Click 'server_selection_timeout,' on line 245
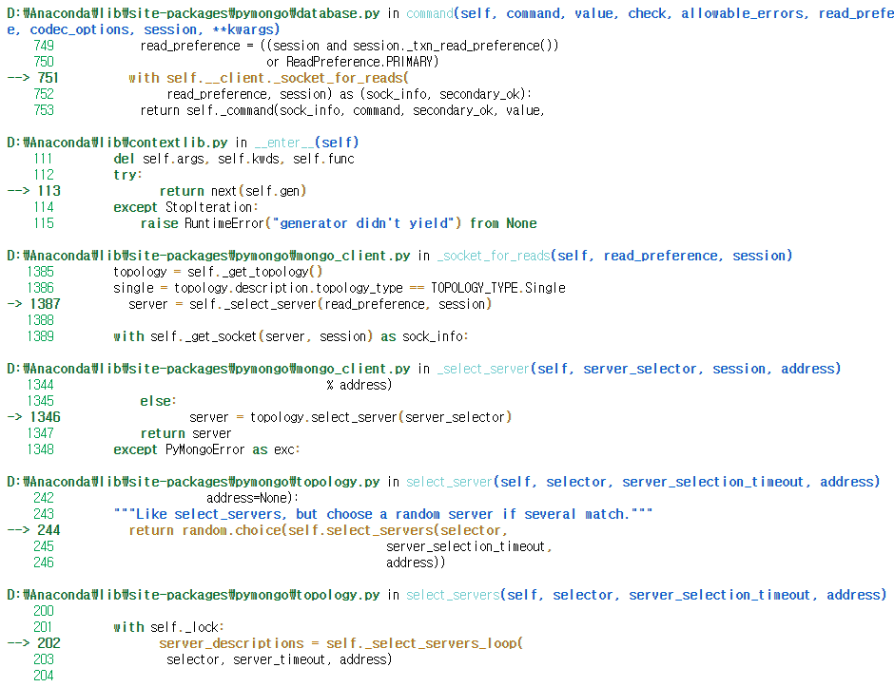 click(x=469, y=547)
